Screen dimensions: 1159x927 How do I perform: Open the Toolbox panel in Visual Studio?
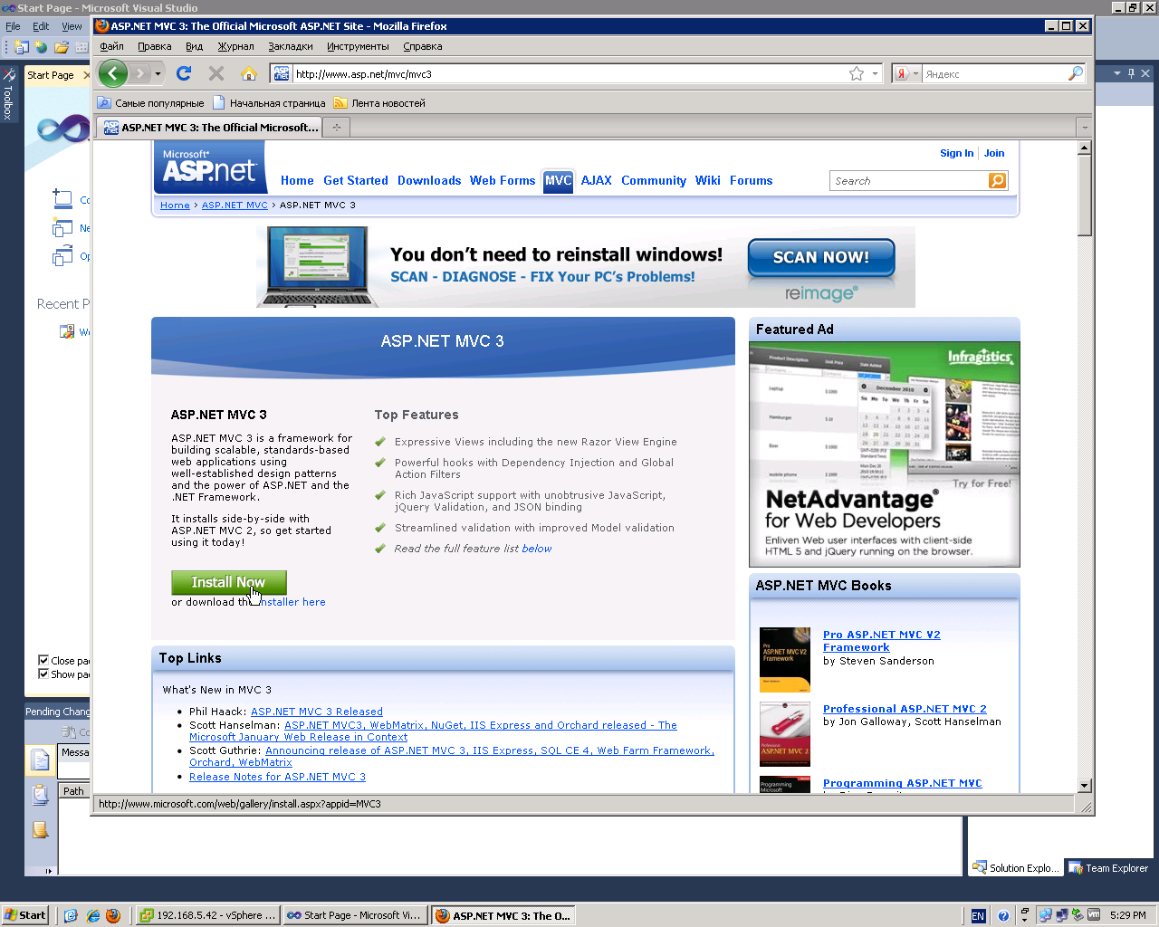point(8,94)
